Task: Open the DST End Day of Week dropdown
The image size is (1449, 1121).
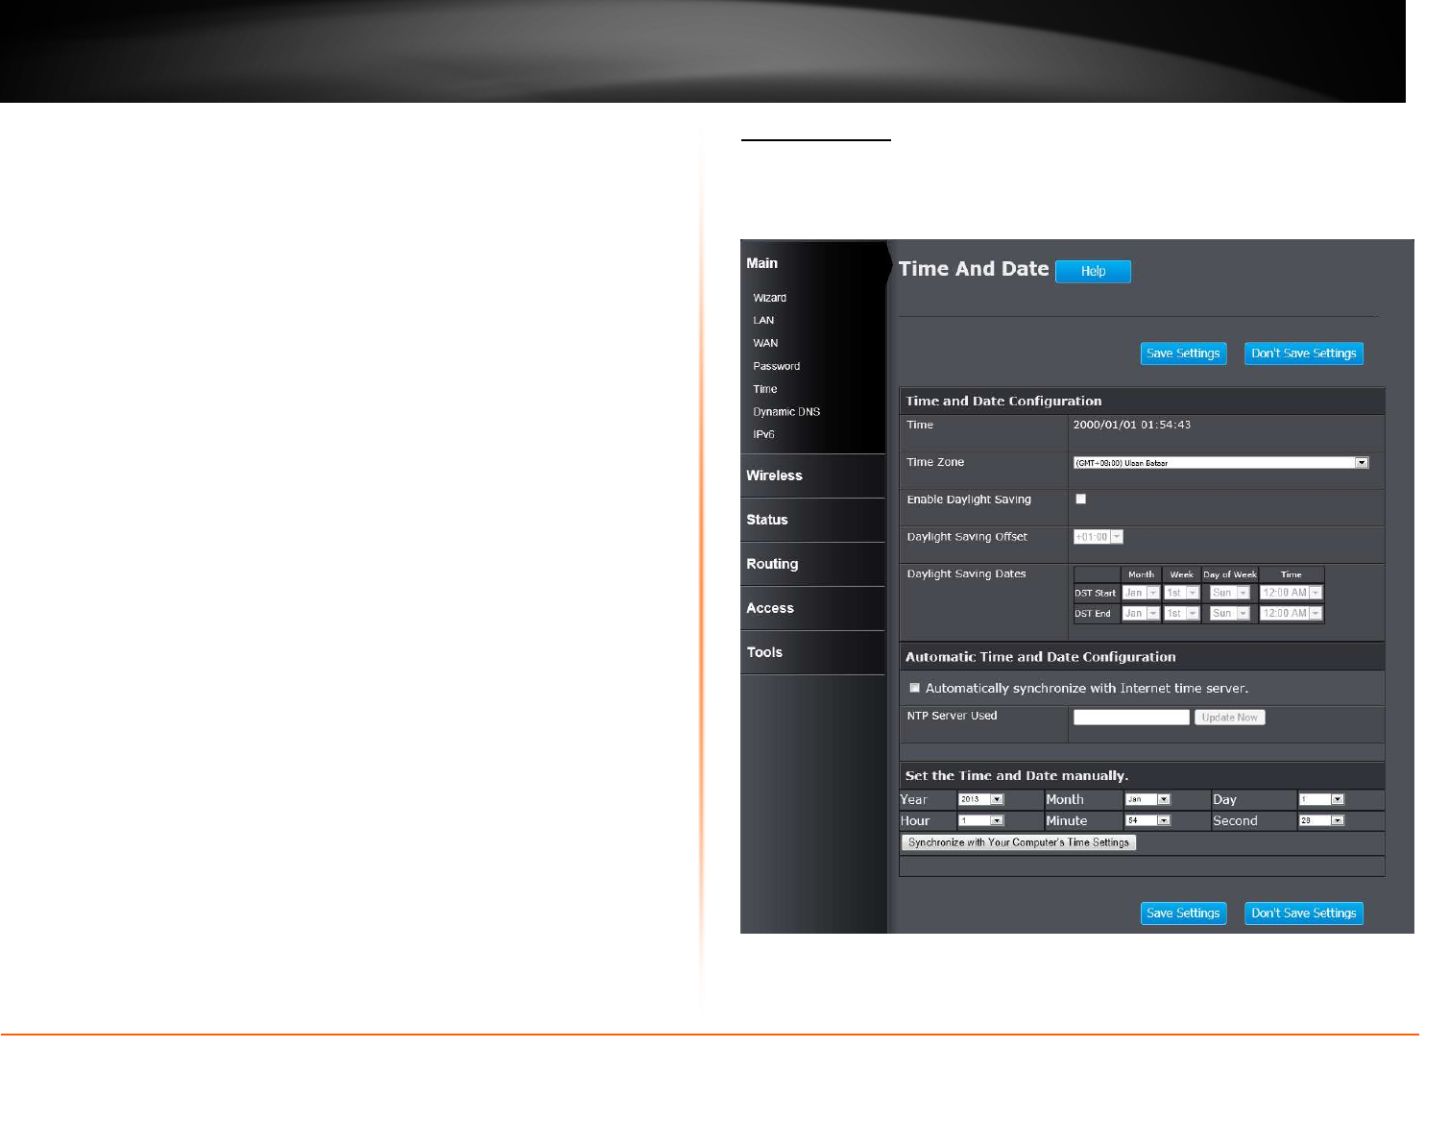Action: pos(1230,614)
